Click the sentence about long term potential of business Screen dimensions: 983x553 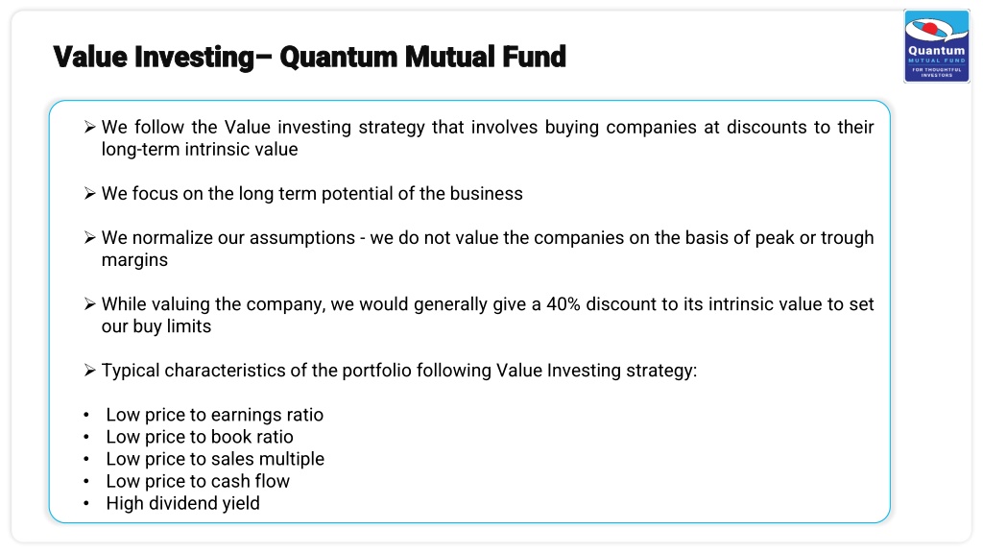(x=312, y=194)
